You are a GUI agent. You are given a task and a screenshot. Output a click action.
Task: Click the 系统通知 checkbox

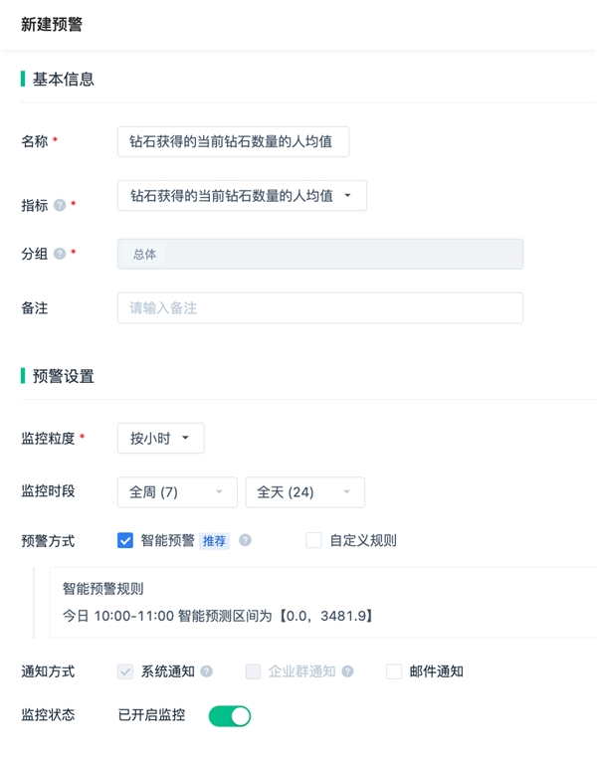coord(125,671)
